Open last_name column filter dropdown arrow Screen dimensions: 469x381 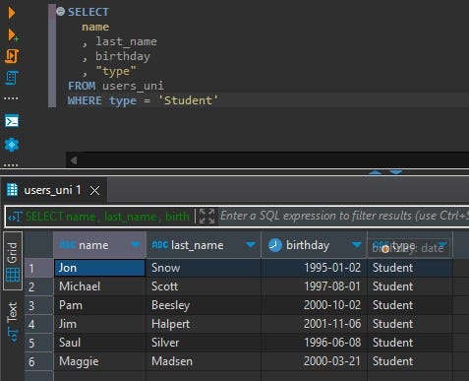pos(251,244)
